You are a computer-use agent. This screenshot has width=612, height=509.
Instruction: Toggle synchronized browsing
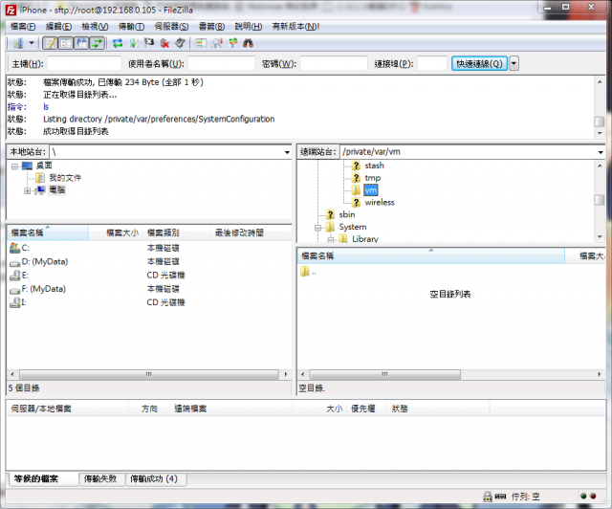(x=233, y=43)
